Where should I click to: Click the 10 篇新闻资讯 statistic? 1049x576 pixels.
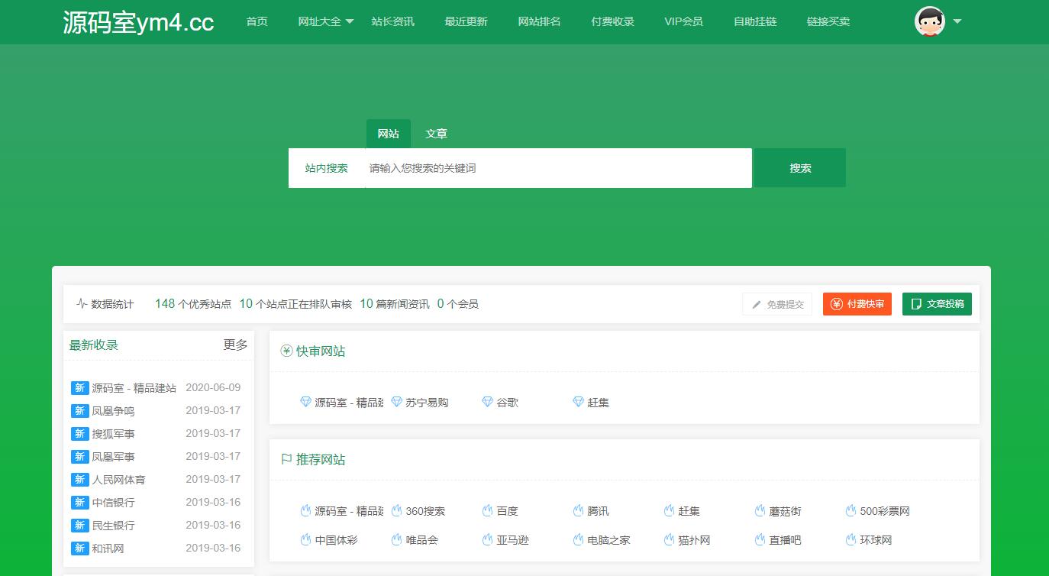pos(395,304)
